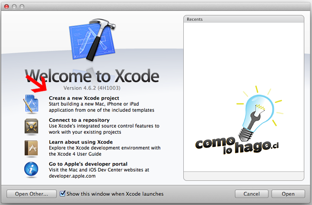This screenshot has height=205, width=312.
Task: Click the Xcode hammer logo icon
Action: click(92, 40)
